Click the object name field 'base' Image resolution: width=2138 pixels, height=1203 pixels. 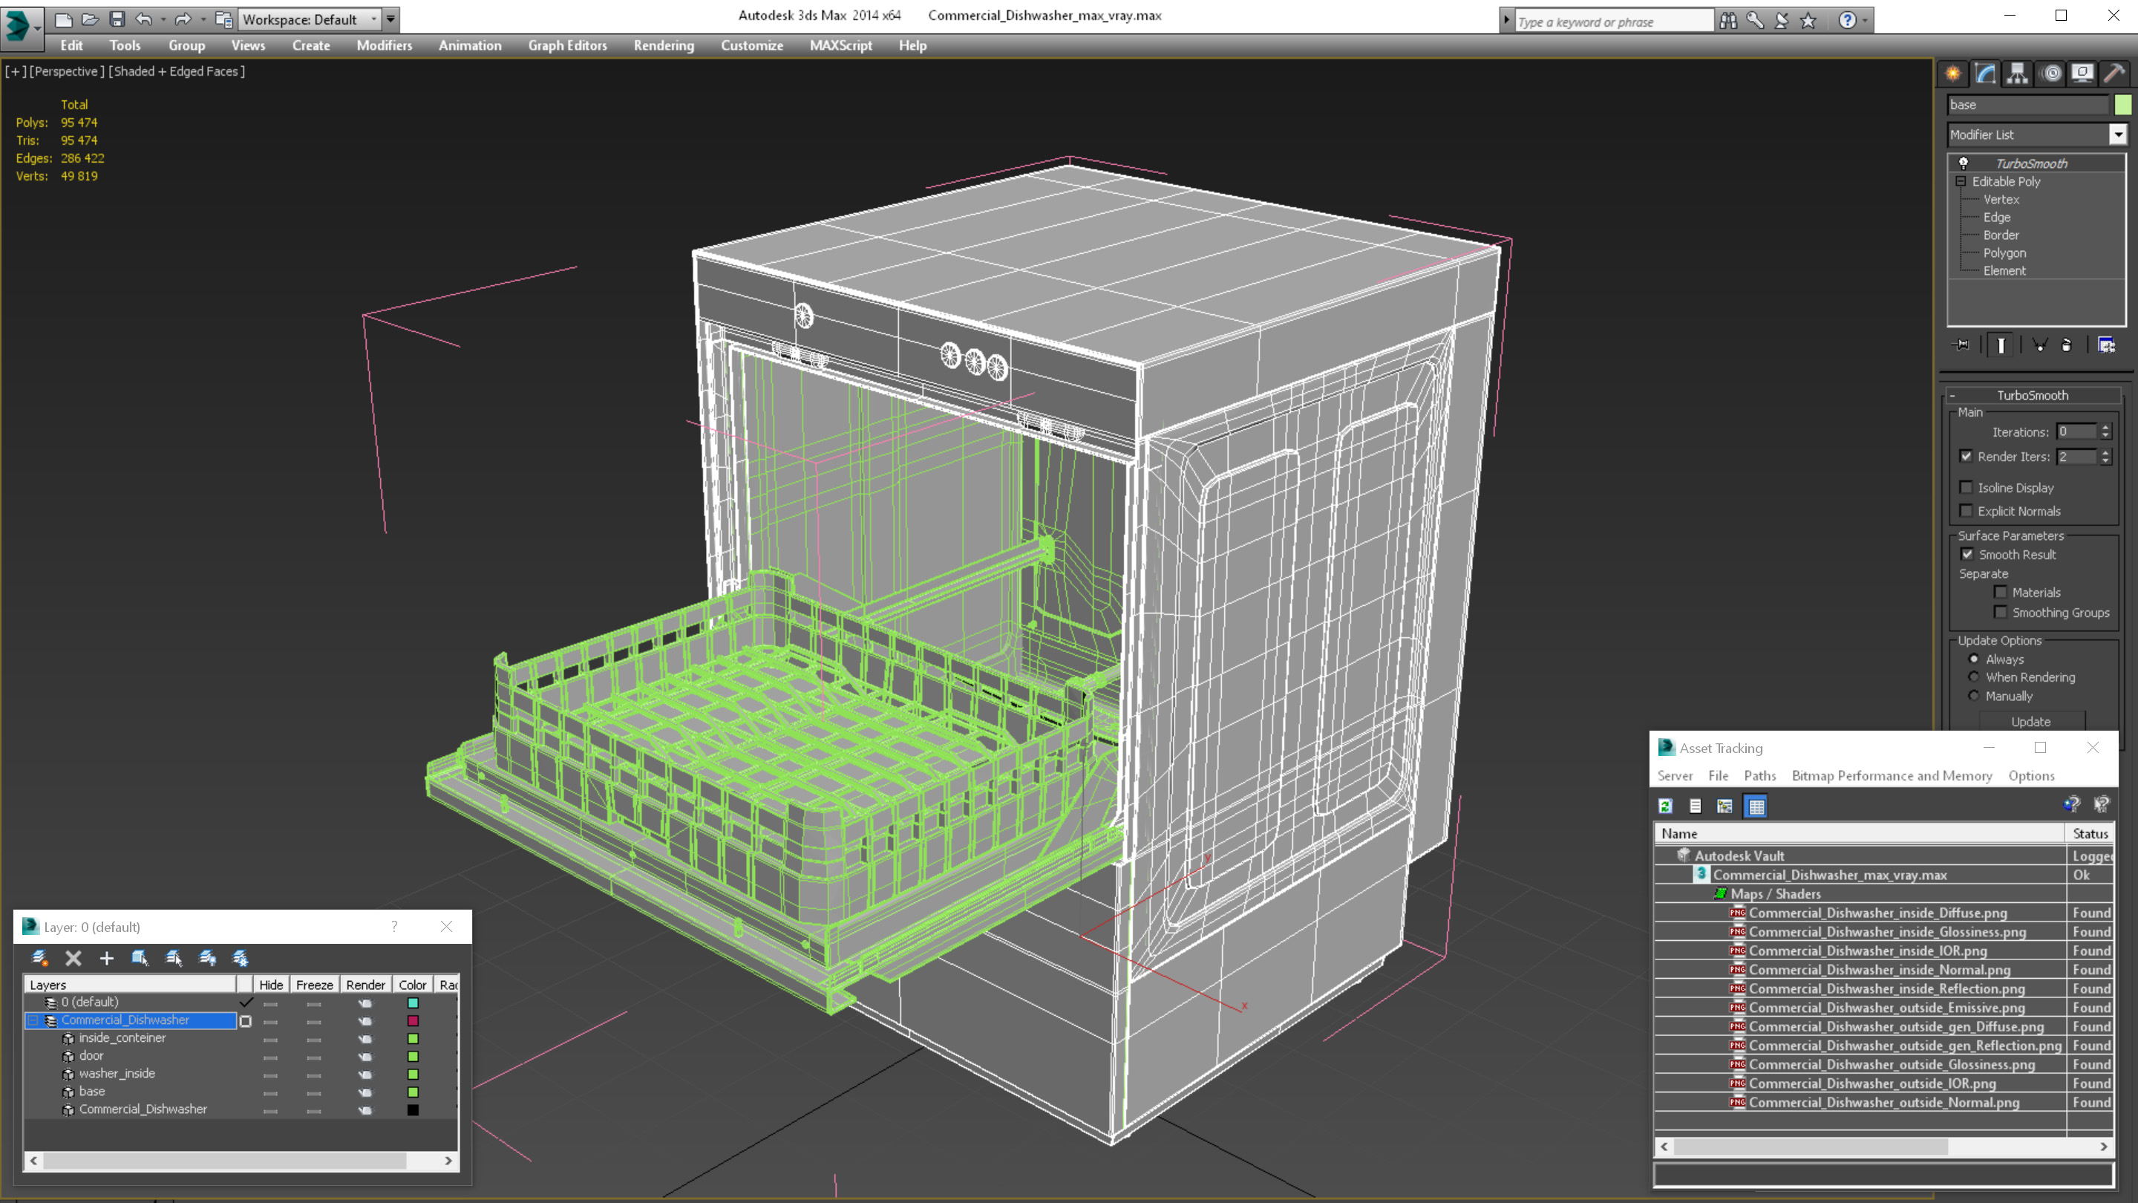tap(2027, 105)
